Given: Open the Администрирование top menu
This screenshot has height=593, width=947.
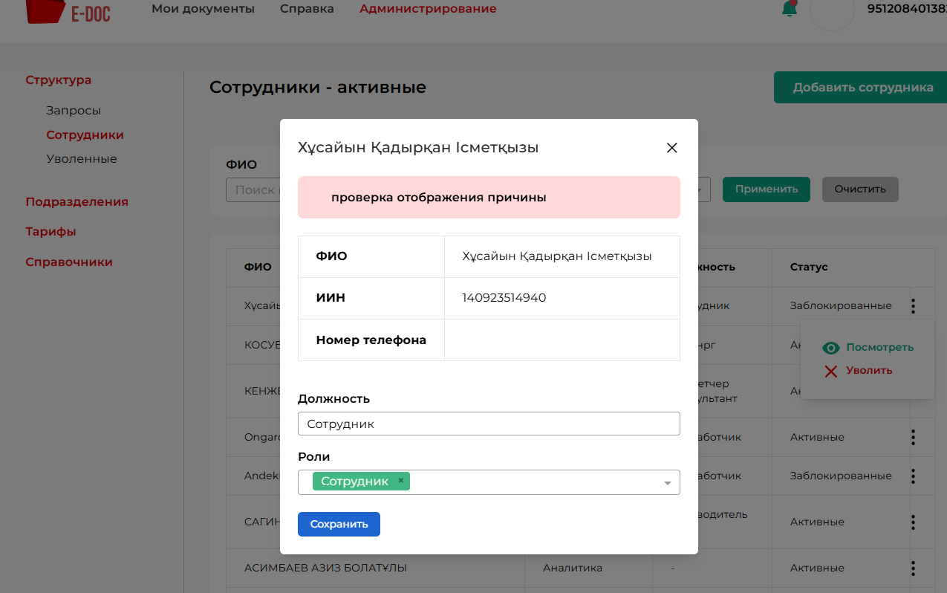Looking at the screenshot, I should click(428, 10).
